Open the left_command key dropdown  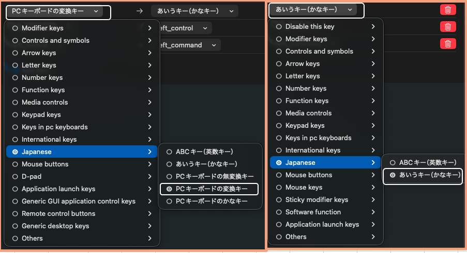pos(185,45)
